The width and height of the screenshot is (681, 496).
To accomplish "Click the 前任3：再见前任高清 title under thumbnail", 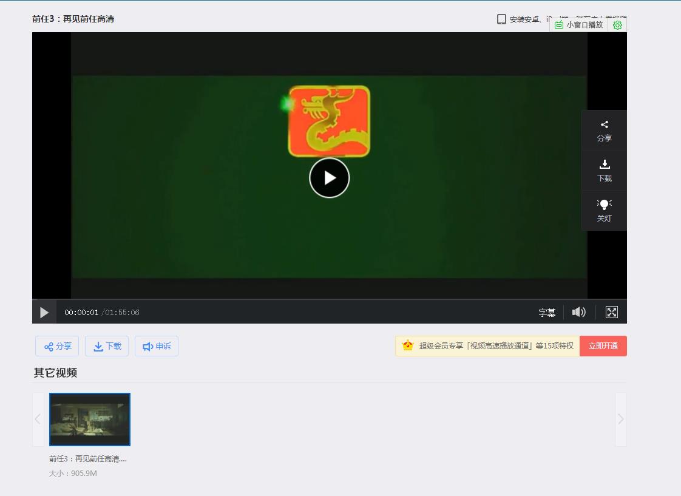I will click(x=88, y=458).
